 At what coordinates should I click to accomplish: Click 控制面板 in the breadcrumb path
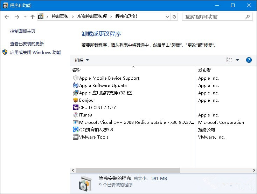(60, 16)
